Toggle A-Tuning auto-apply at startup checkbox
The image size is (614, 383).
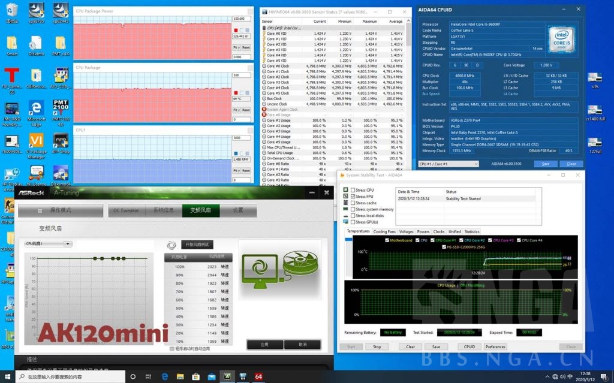(x=172, y=349)
